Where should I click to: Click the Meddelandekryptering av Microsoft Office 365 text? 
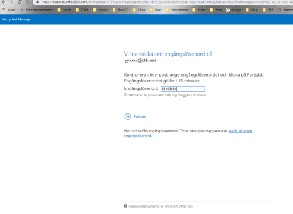point(160,206)
